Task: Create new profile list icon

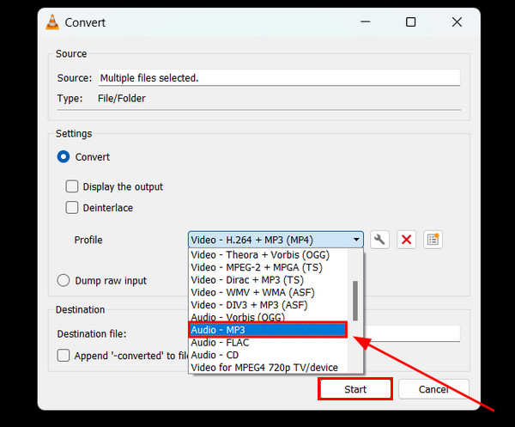Action: 433,240
